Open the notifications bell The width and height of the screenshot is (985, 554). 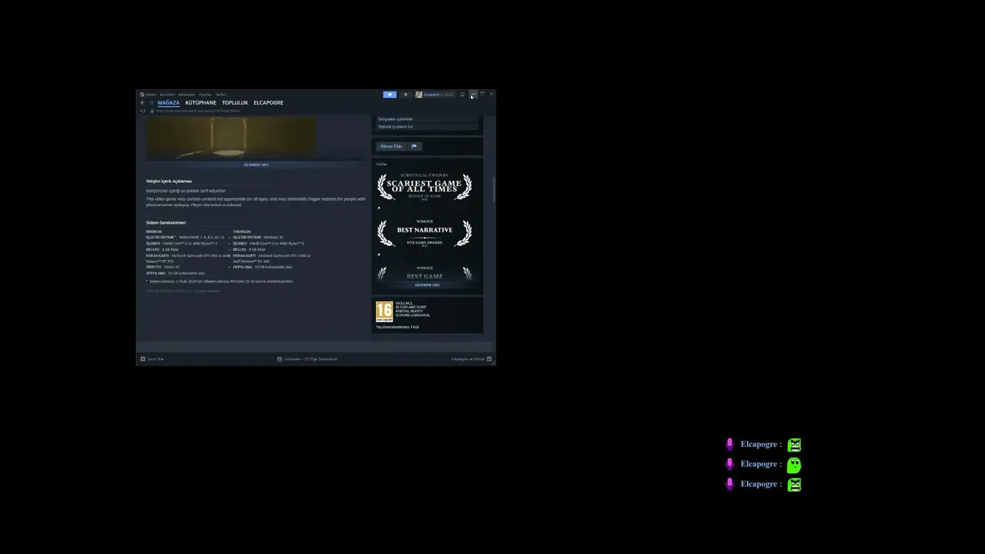click(406, 95)
